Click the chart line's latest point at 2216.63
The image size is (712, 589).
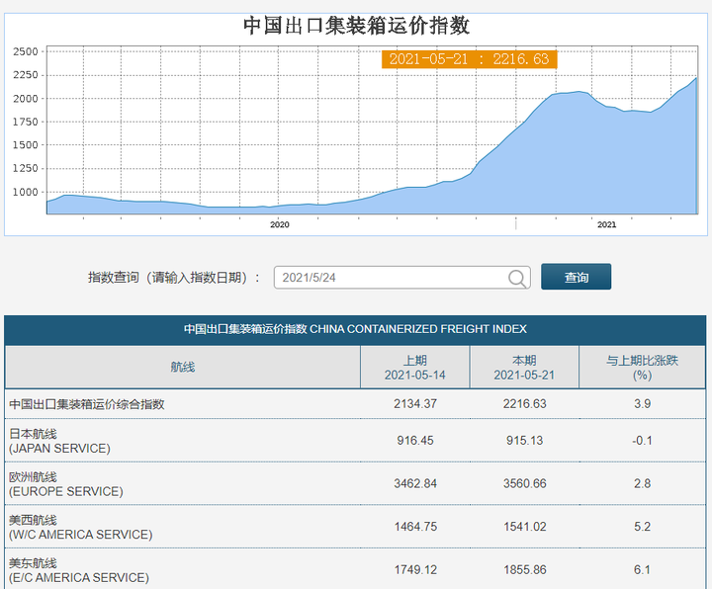click(696, 78)
